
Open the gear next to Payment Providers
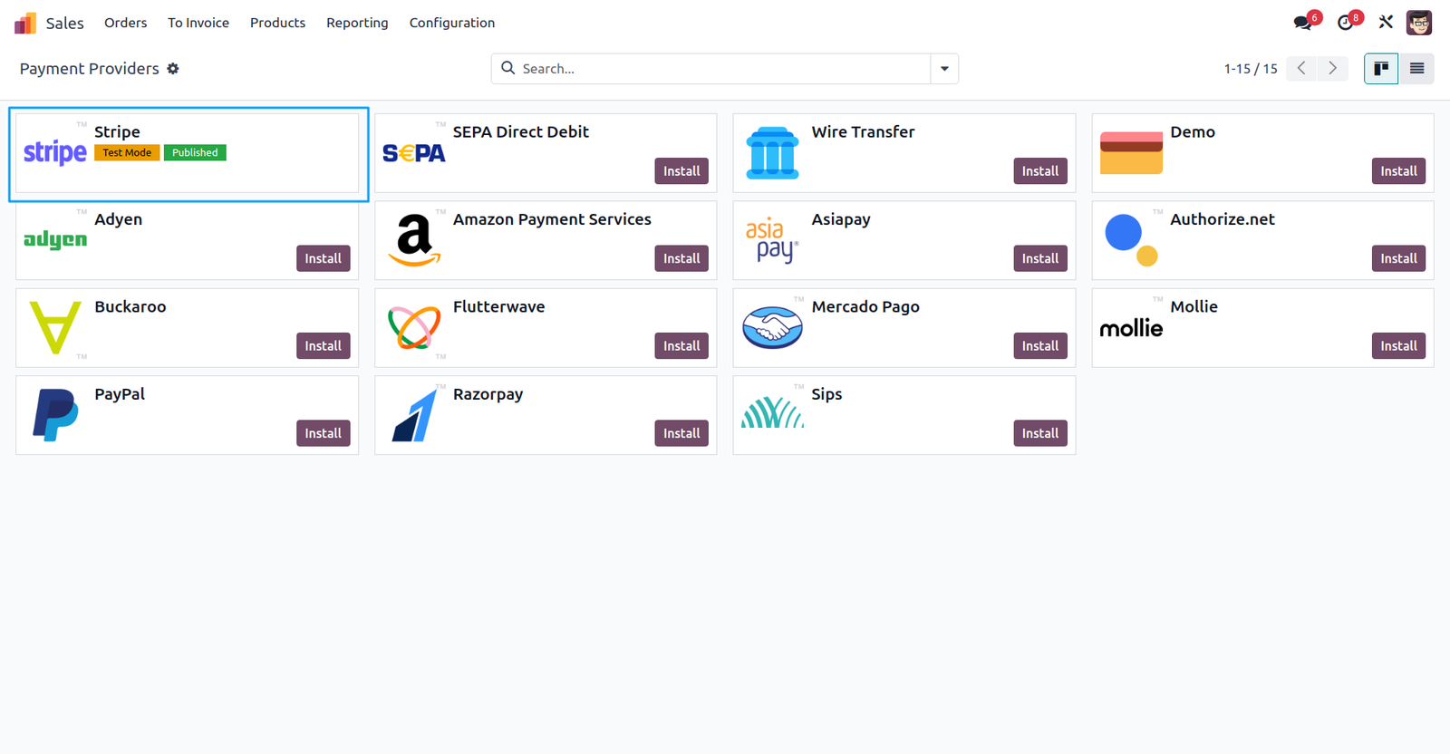coord(173,69)
